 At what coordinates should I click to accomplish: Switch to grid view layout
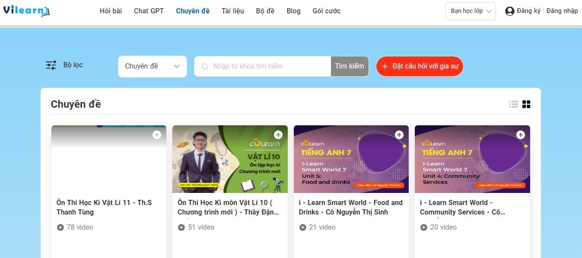(x=526, y=104)
